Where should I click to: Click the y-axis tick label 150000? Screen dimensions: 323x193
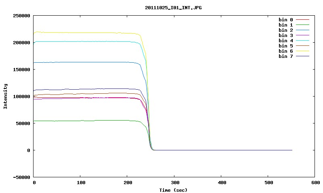pos(21,70)
